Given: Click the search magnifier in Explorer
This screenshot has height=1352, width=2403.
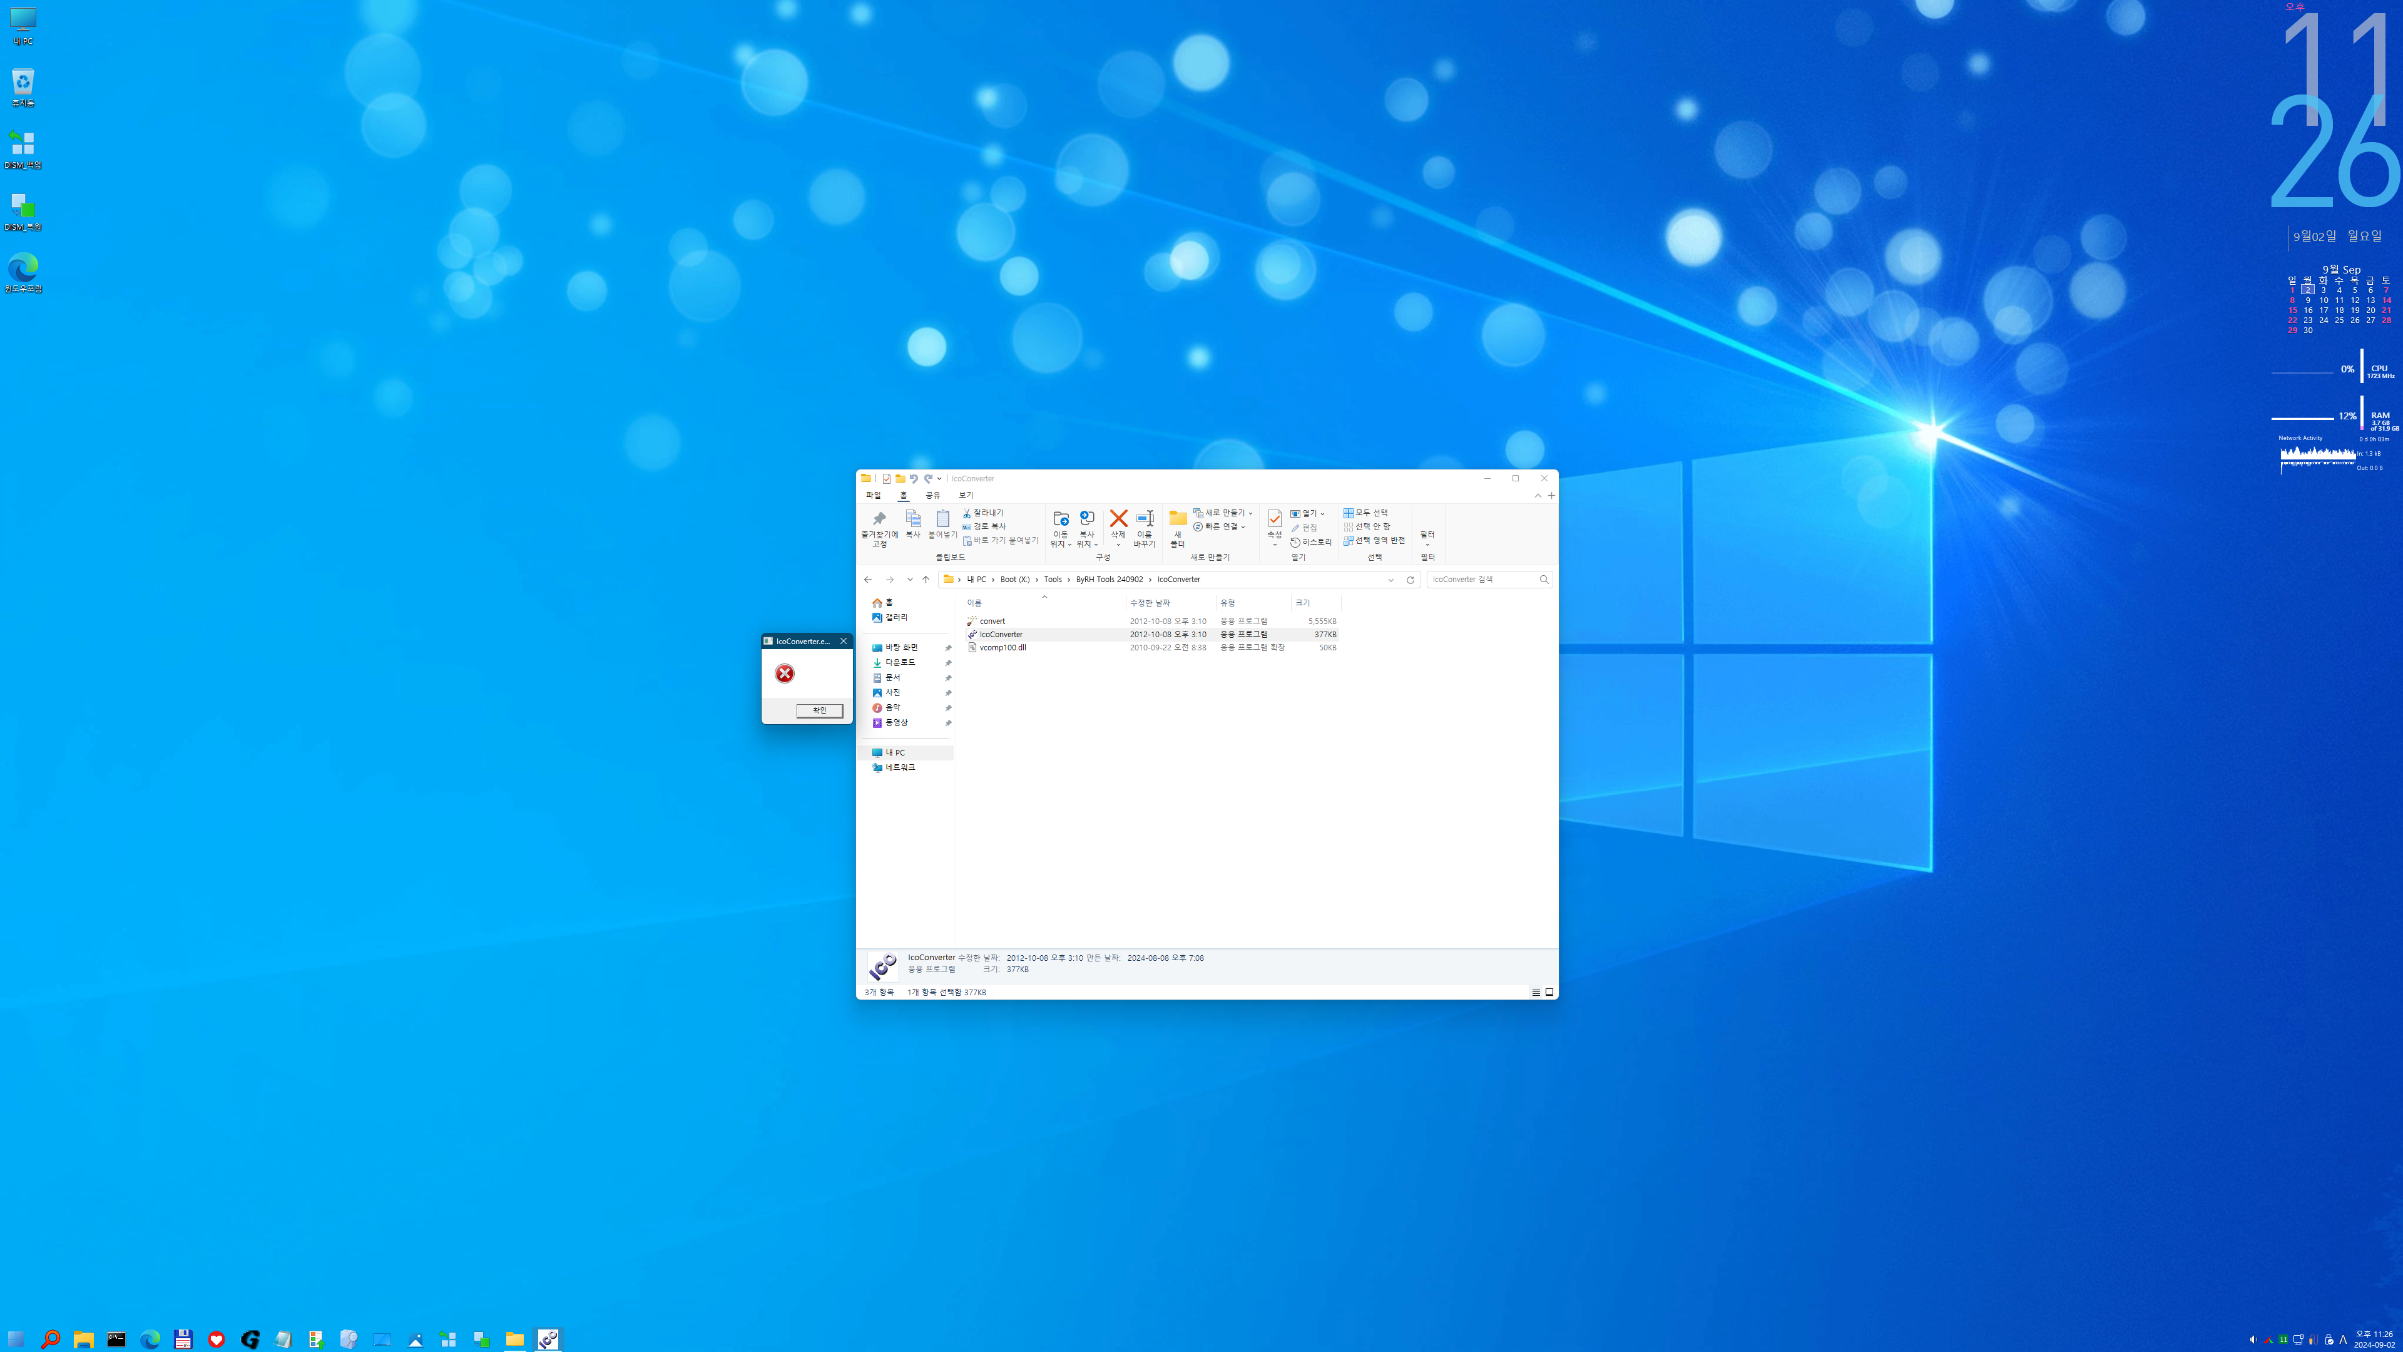Looking at the screenshot, I should click(1544, 580).
